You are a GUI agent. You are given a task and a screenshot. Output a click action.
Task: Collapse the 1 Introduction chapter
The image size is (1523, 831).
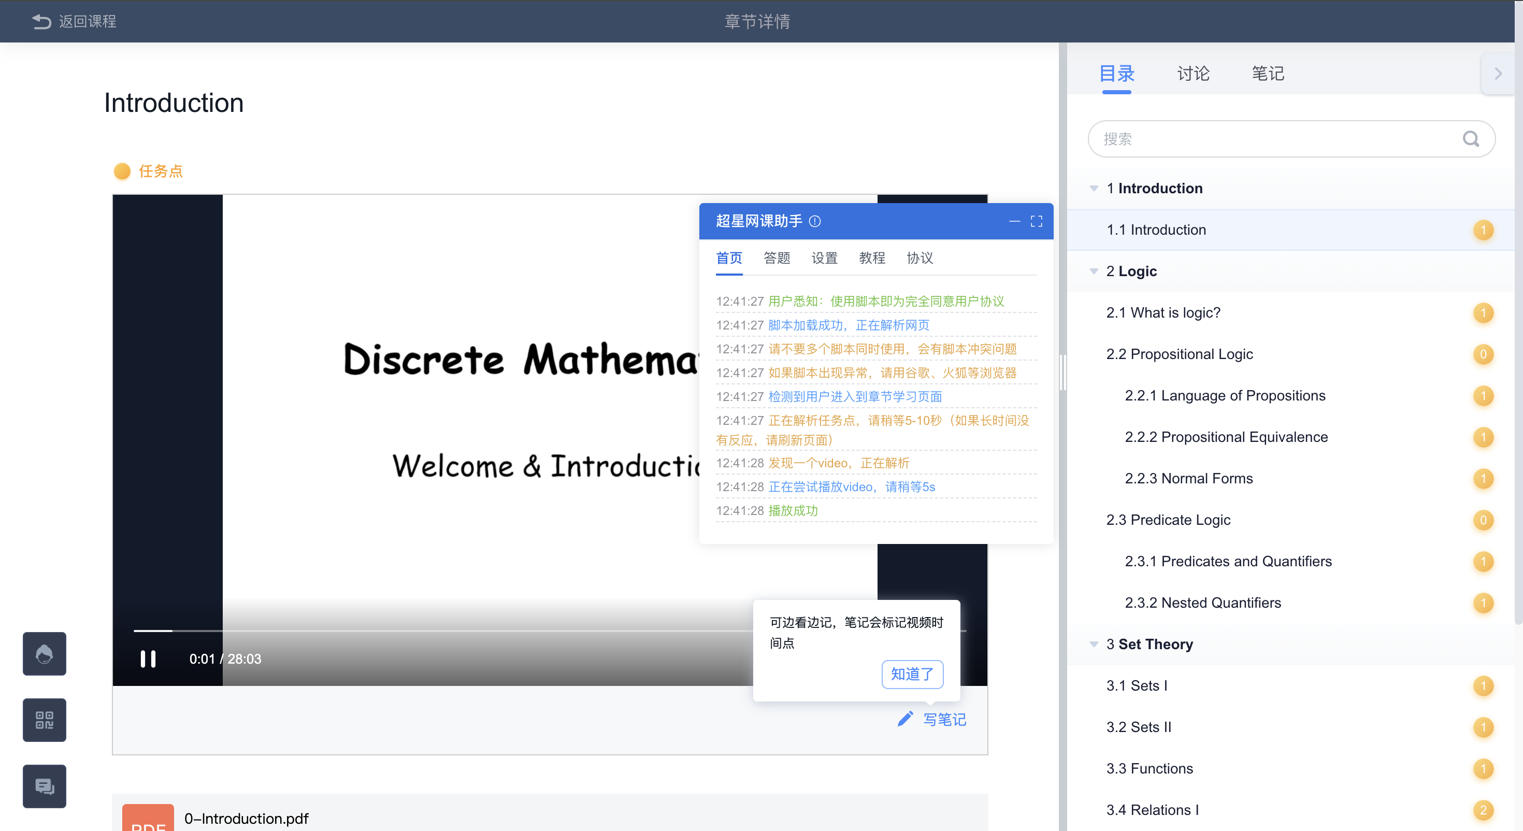[x=1094, y=189]
